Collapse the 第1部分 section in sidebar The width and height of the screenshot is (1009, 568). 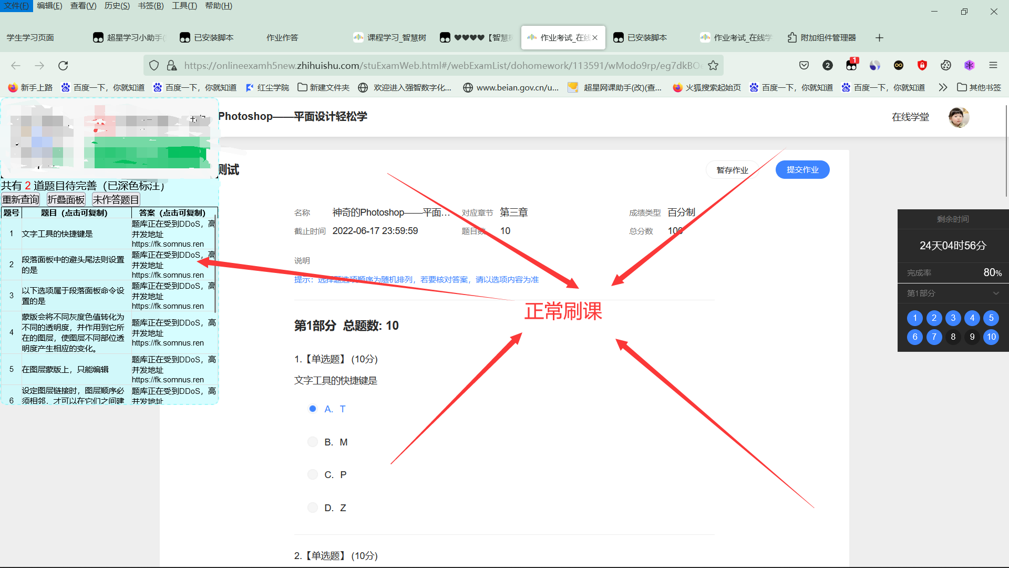click(995, 293)
